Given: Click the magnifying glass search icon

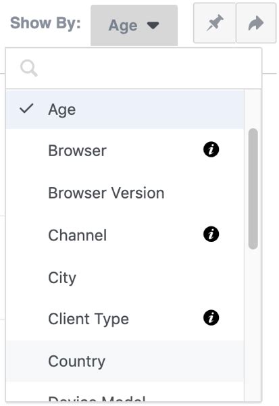Looking at the screenshot, I should click(x=29, y=68).
